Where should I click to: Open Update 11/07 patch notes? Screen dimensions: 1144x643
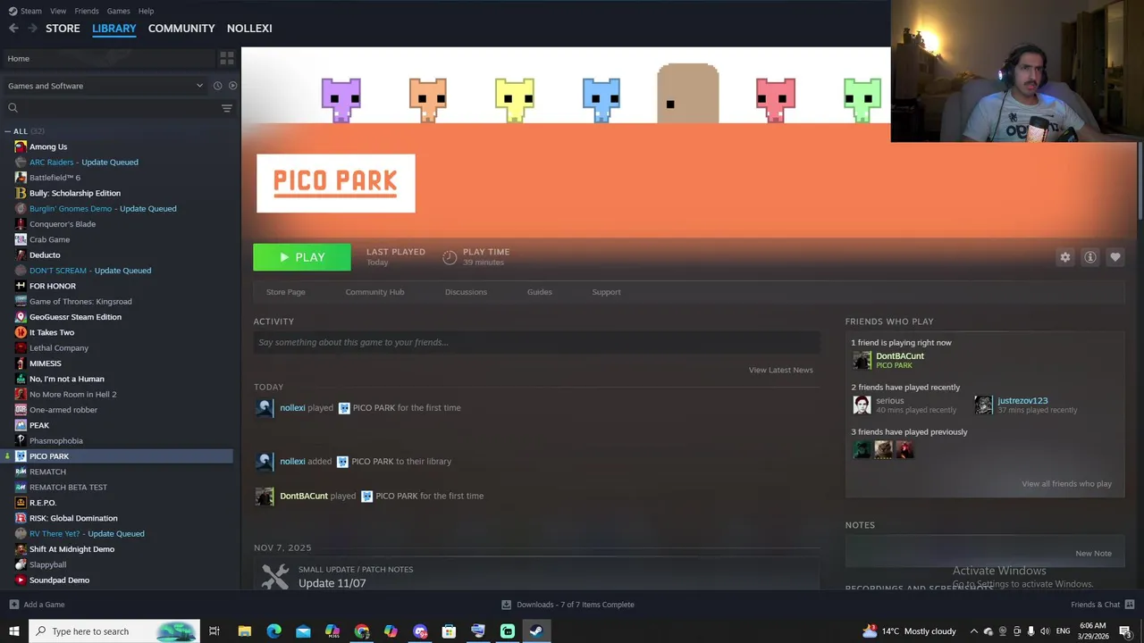point(332,583)
